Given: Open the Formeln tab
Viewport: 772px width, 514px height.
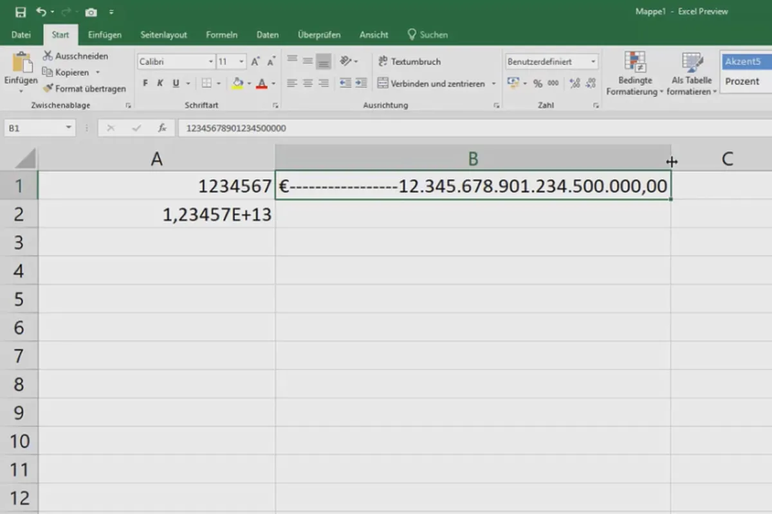Looking at the screenshot, I should (x=222, y=35).
